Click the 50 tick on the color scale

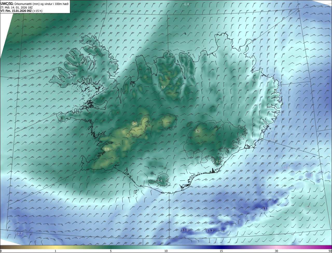[x=330, y=251]
